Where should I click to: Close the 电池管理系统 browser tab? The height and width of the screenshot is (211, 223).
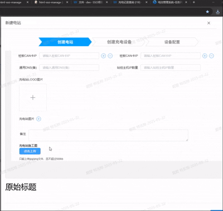coord(186,2)
